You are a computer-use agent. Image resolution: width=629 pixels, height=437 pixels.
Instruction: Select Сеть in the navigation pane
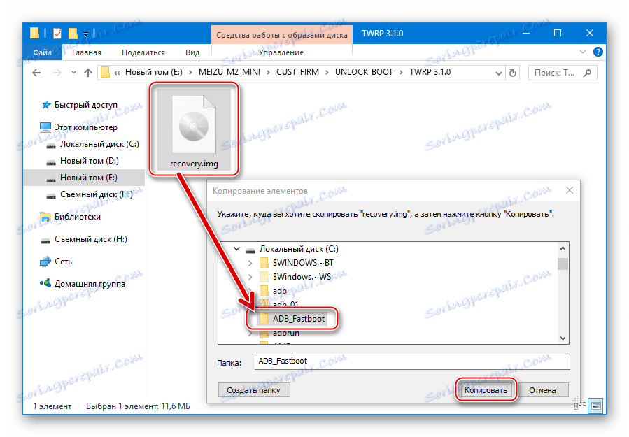pos(63,262)
